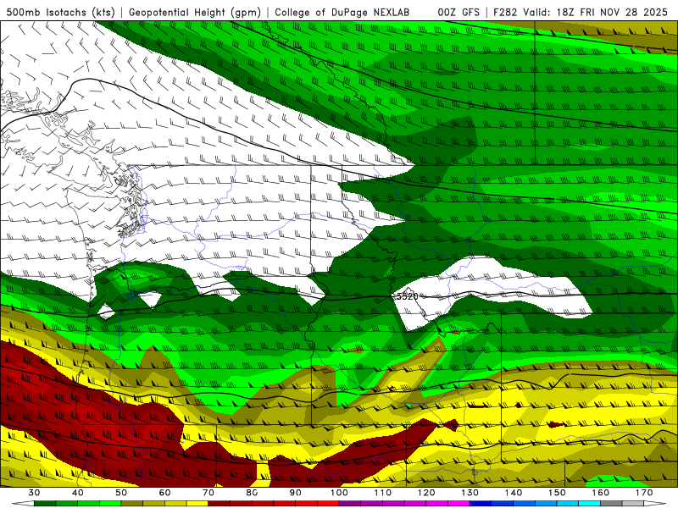The width and height of the screenshot is (678, 508).
Task: Click the '80' value on the color scale
Action: click(x=252, y=493)
